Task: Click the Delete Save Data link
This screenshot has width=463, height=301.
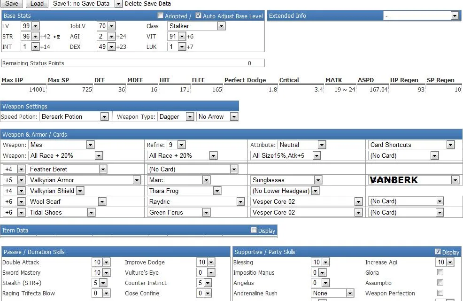Action: click(147, 4)
